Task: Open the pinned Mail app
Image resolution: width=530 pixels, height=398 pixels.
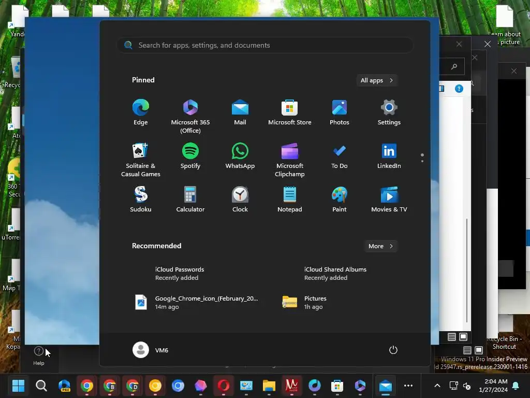Action: 240,112
